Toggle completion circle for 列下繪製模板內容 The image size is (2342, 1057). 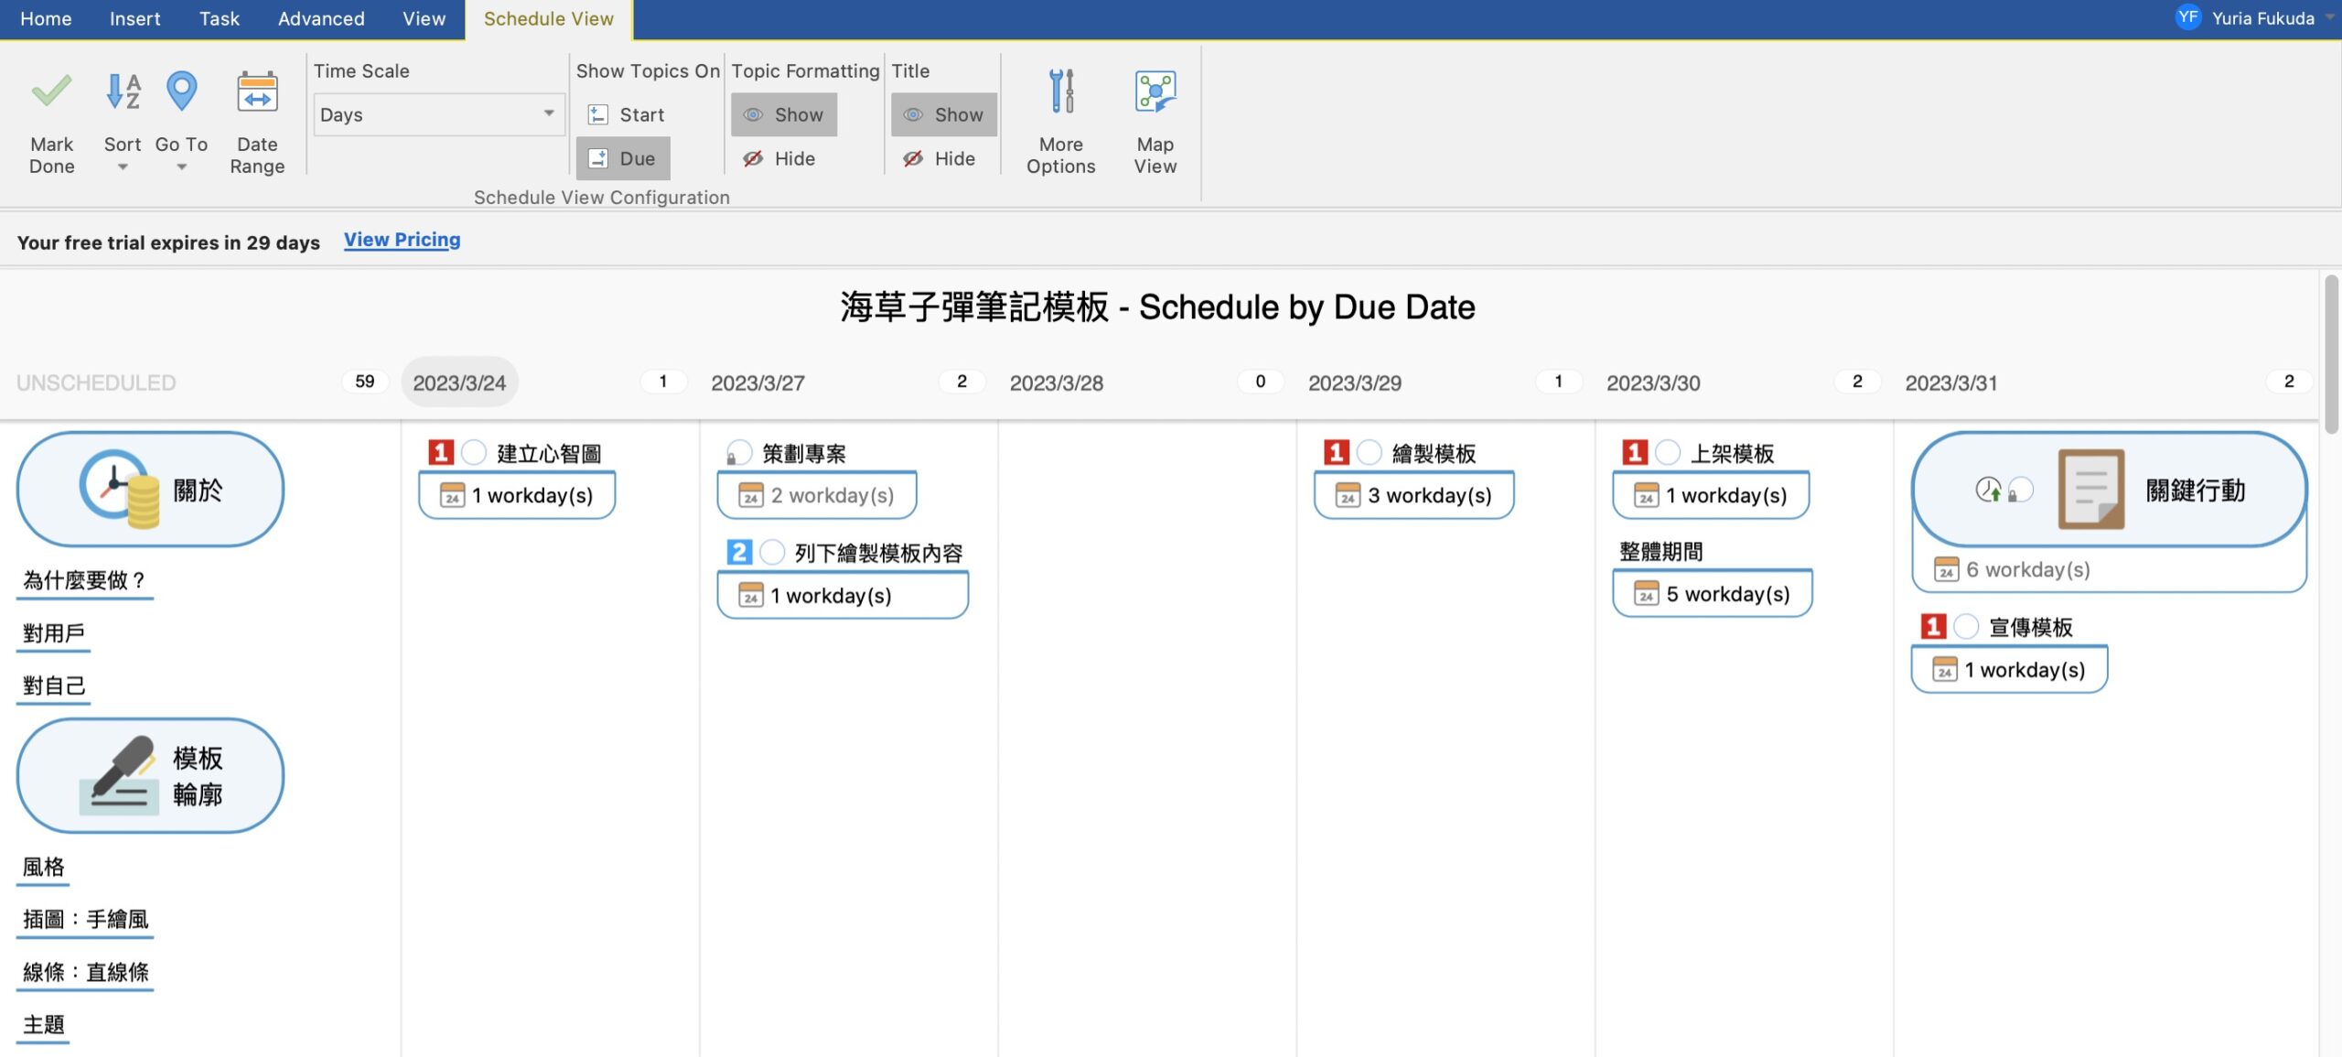tap(772, 552)
